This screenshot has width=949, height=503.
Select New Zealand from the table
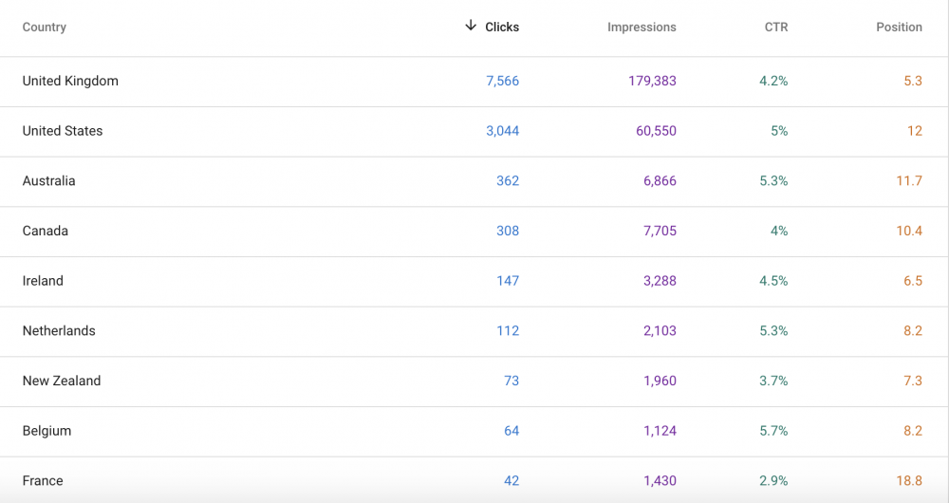tap(62, 382)
